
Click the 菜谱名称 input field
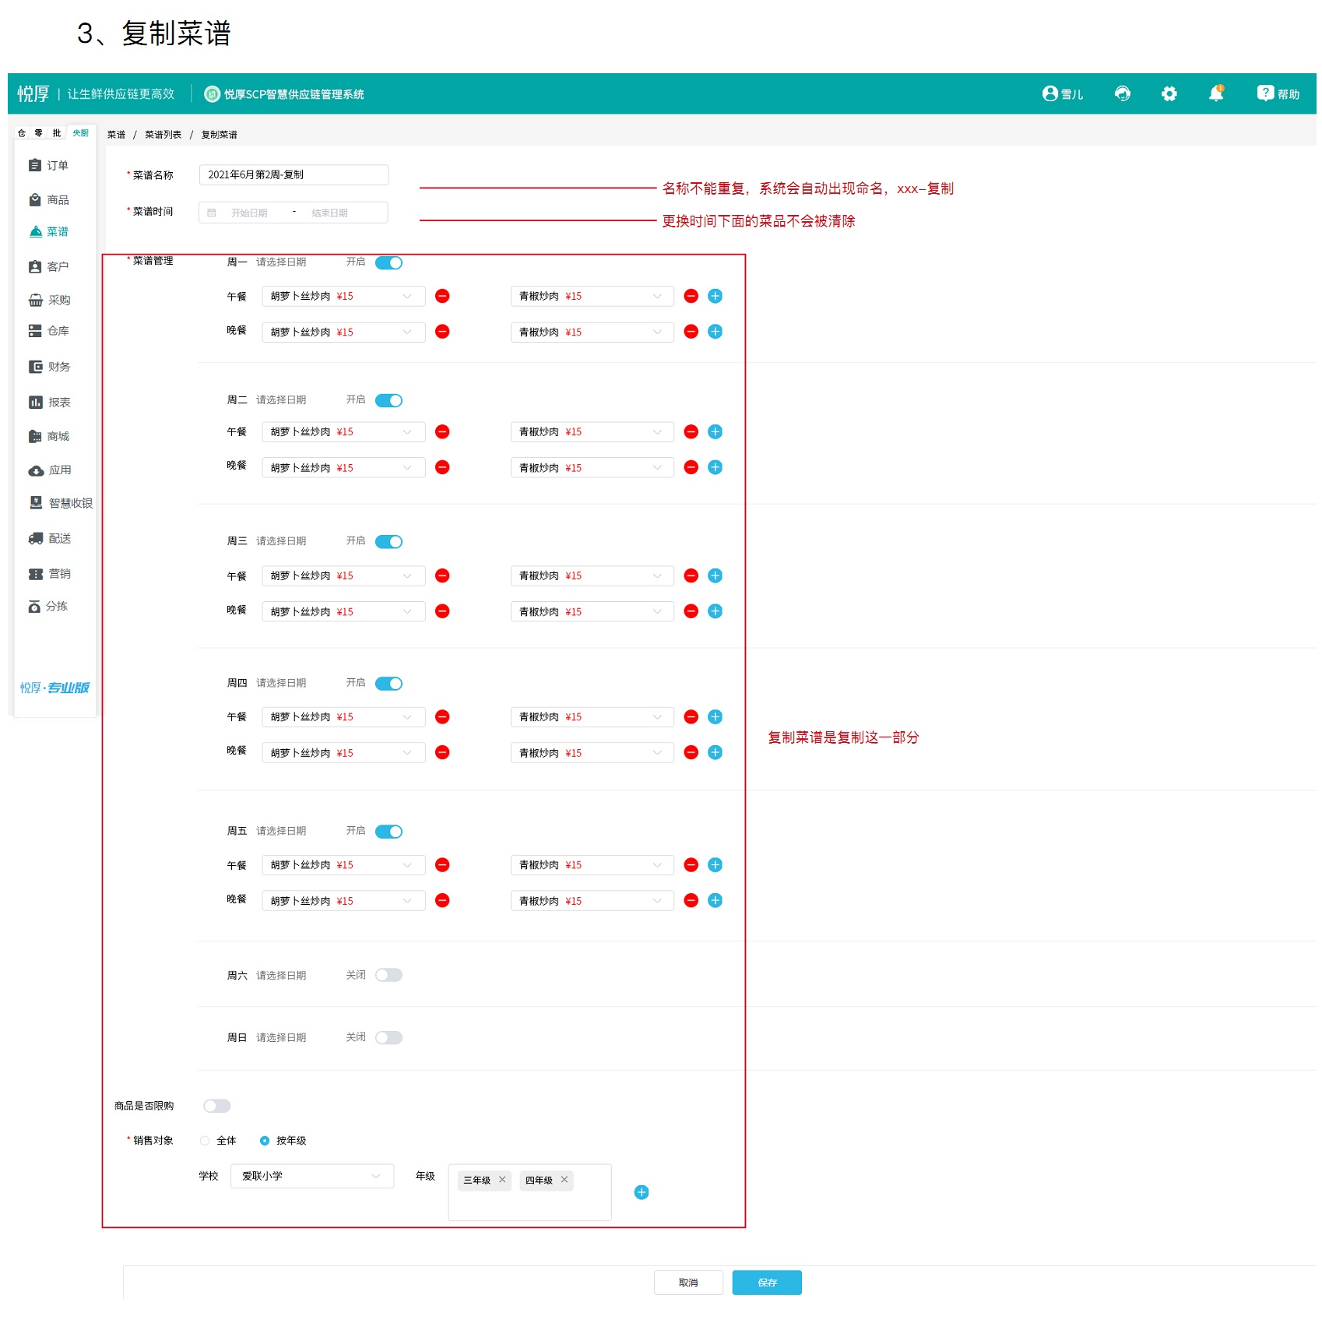294,174
